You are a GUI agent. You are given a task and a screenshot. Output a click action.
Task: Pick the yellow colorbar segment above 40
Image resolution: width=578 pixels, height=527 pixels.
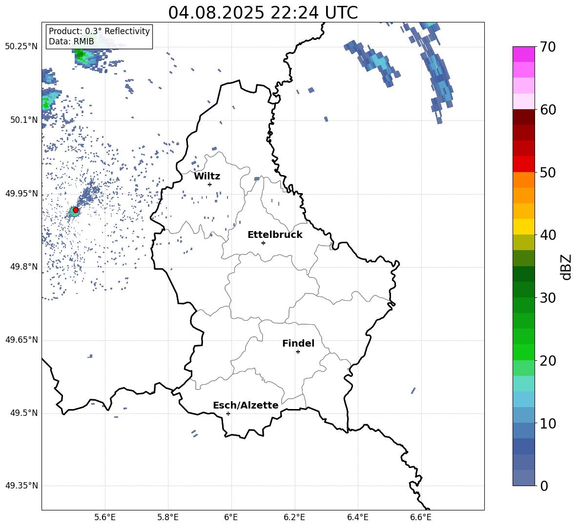point(524,227)
